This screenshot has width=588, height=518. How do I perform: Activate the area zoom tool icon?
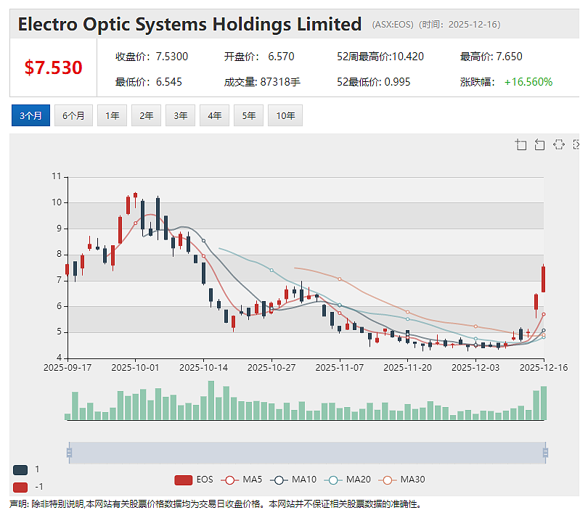[520, 144]
